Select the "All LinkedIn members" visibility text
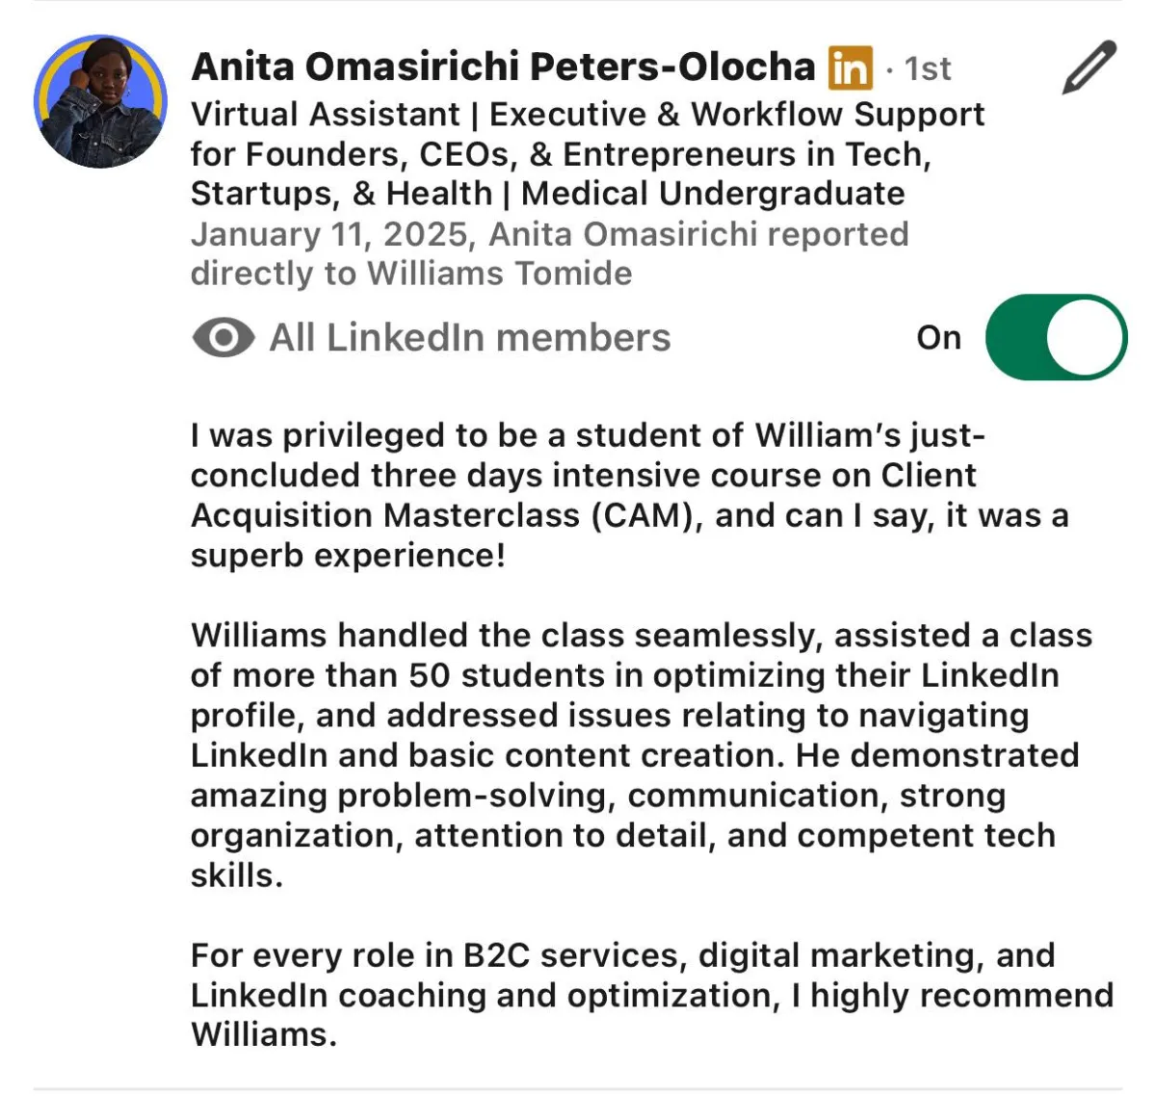The width and height of the screenshot is (1156, 1097). click(x=470, y=338)
